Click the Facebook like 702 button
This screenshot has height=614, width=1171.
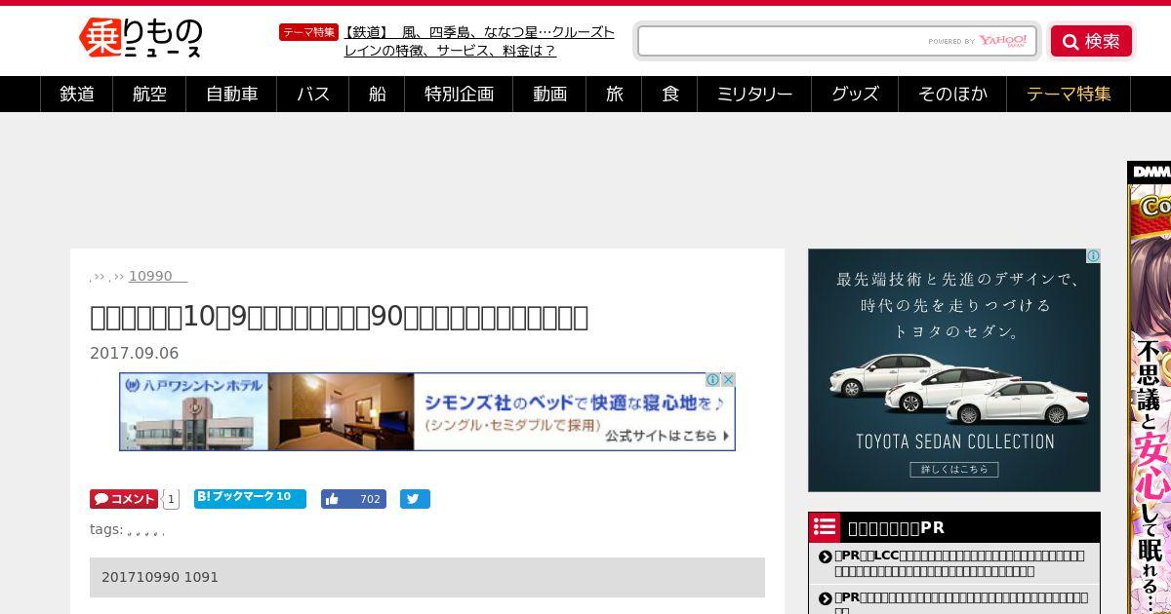[x=353, y=499]
